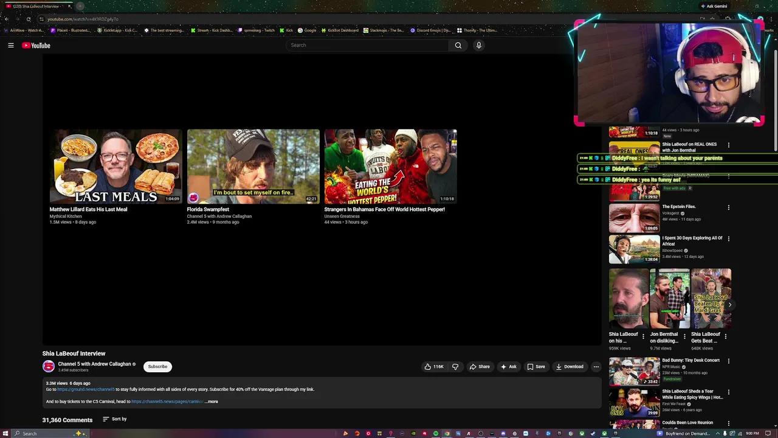Screen dimensions: 778x438
Task: Open Spotify from the taskbar
Action: tap(436, 434)
